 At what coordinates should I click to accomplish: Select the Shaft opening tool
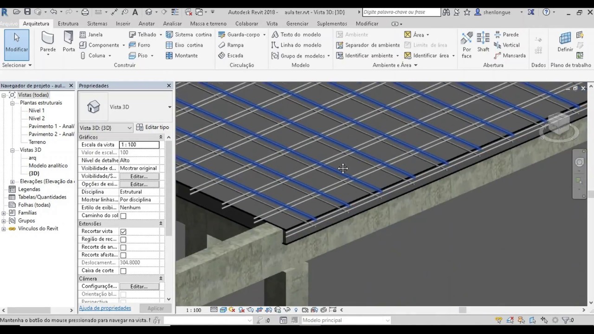pyautogui.click(x=483, y=43)
